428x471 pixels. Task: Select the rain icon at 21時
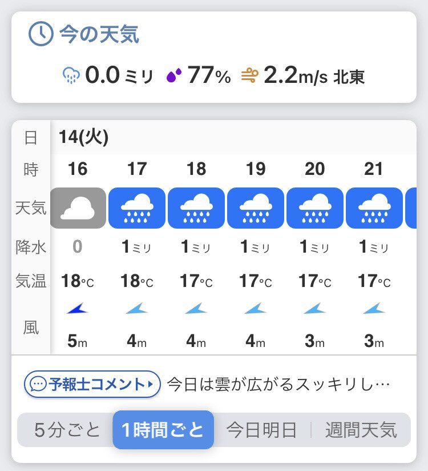(374, 208)
